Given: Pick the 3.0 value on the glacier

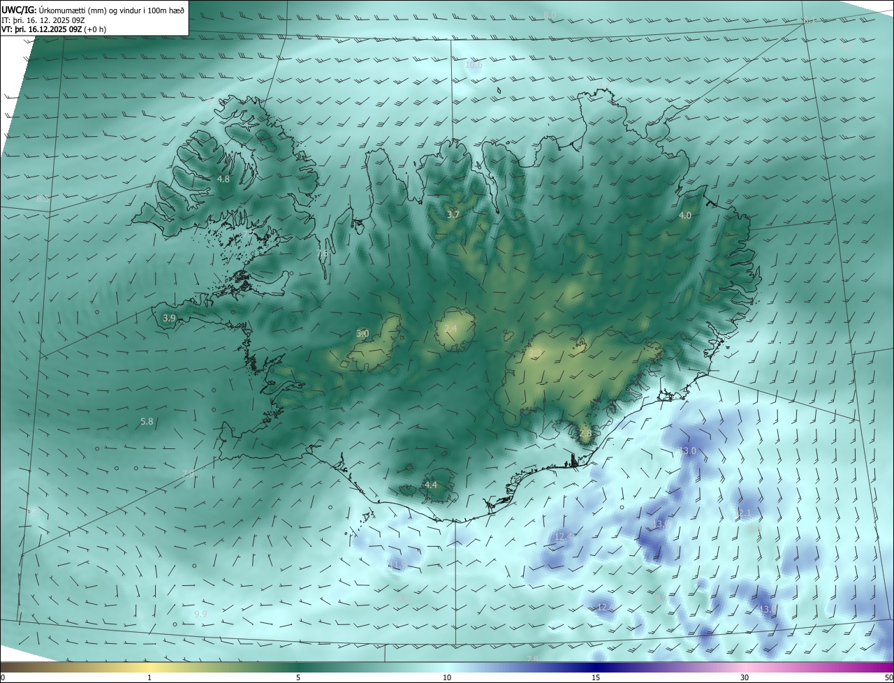Looking at the screenshot, I should (362, 334).
